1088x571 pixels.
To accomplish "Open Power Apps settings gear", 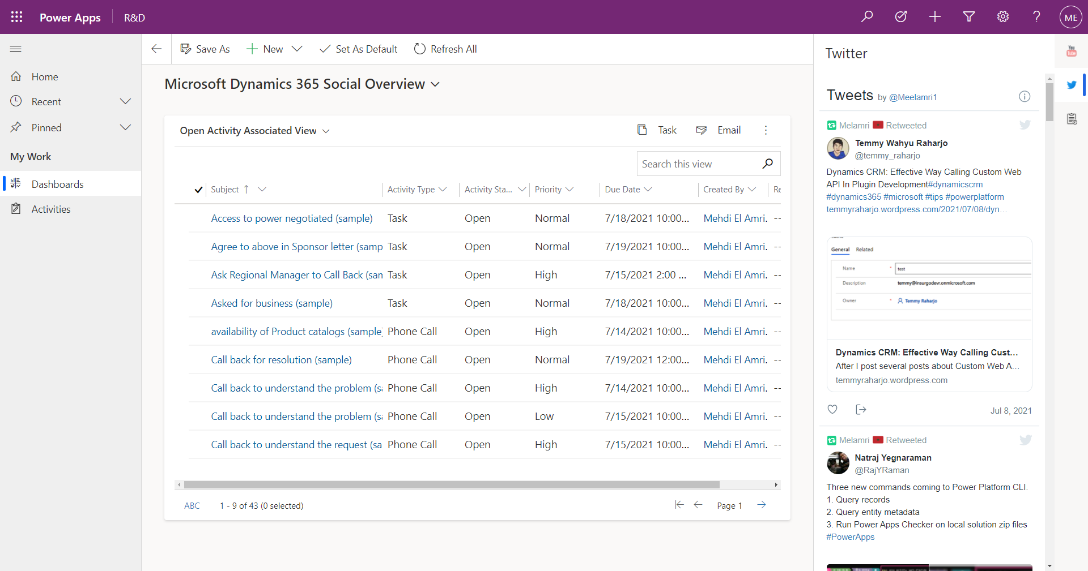I will click(x=1002, y=16).
